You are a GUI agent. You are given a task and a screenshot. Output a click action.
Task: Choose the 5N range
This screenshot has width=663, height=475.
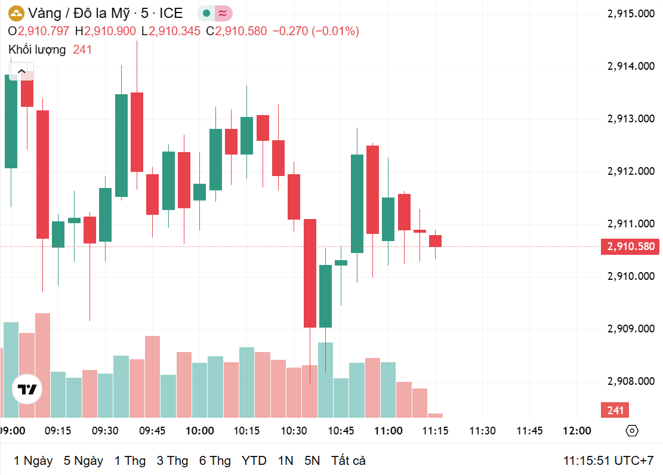coord(312,460)
